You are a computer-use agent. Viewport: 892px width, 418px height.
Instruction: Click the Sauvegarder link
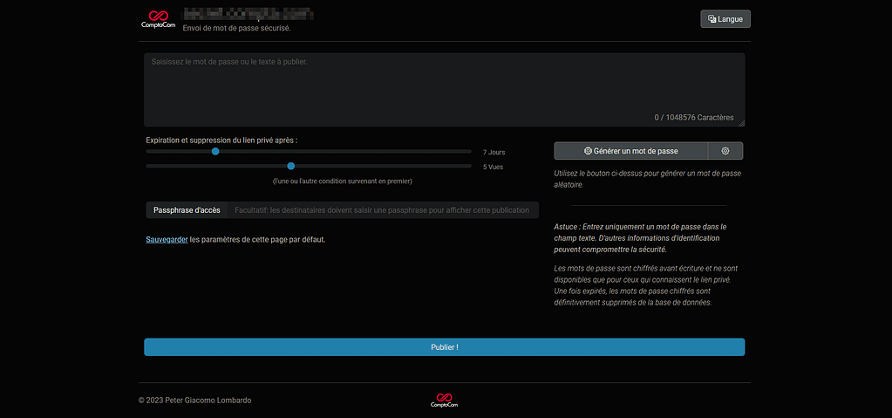point(167,239)
